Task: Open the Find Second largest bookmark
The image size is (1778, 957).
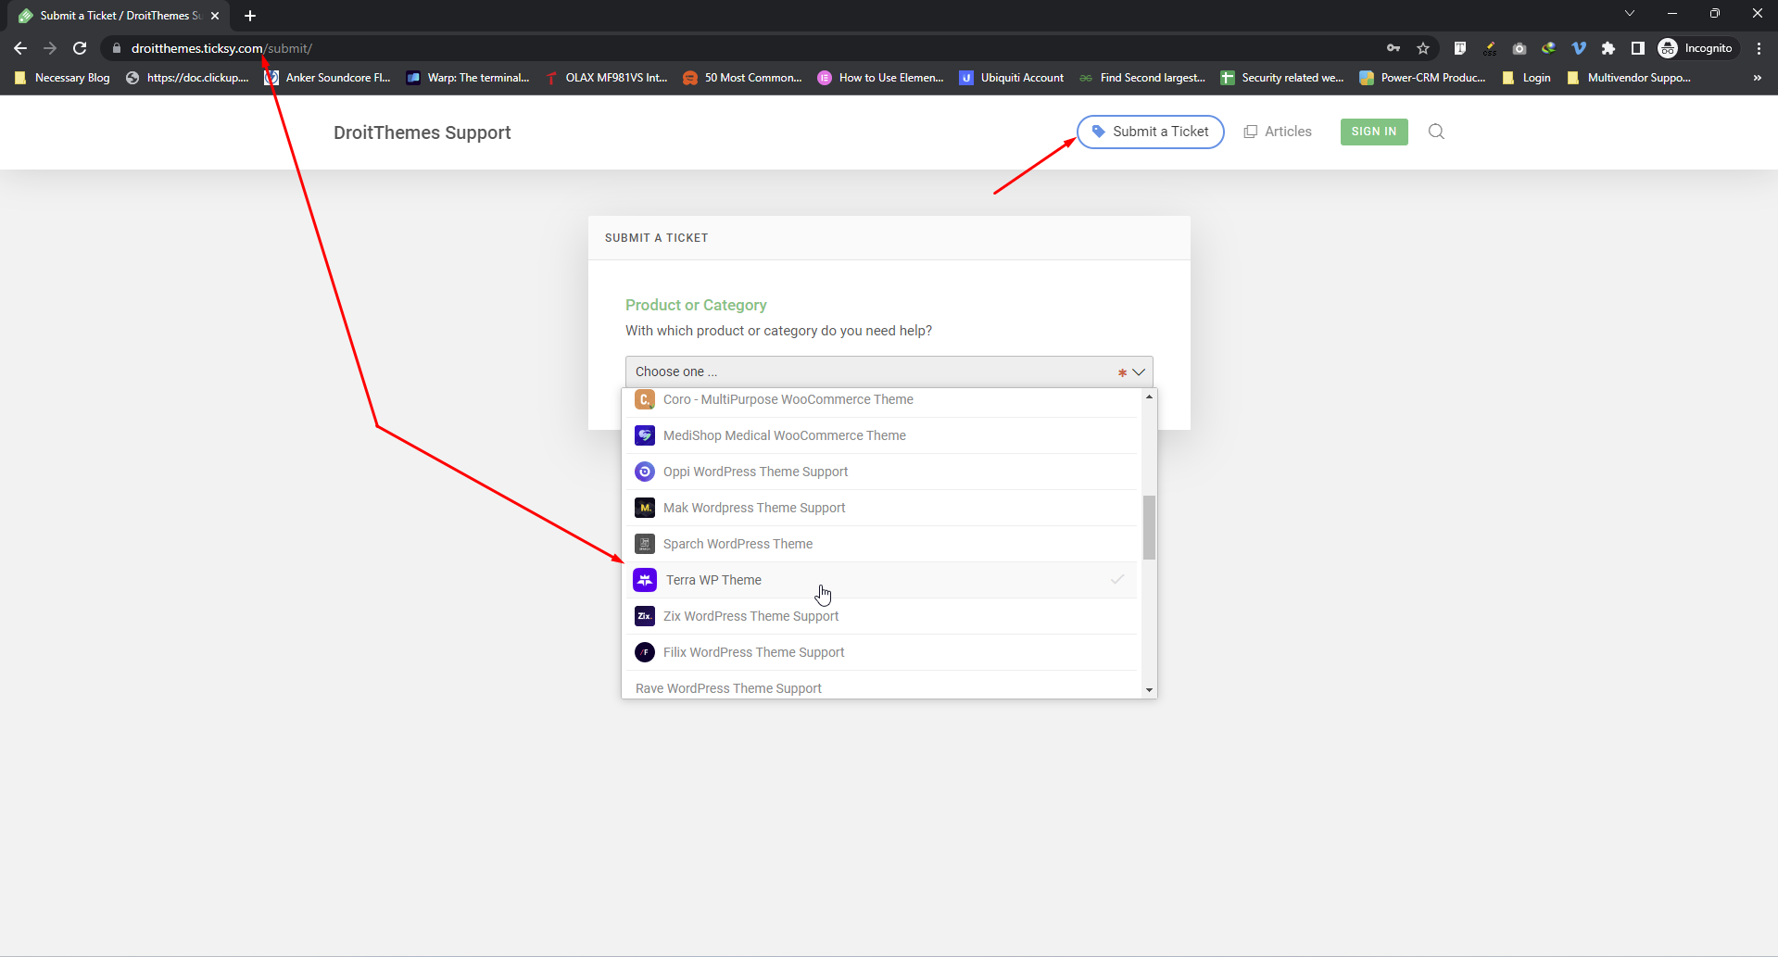Action: click(x=1142, y=78)
